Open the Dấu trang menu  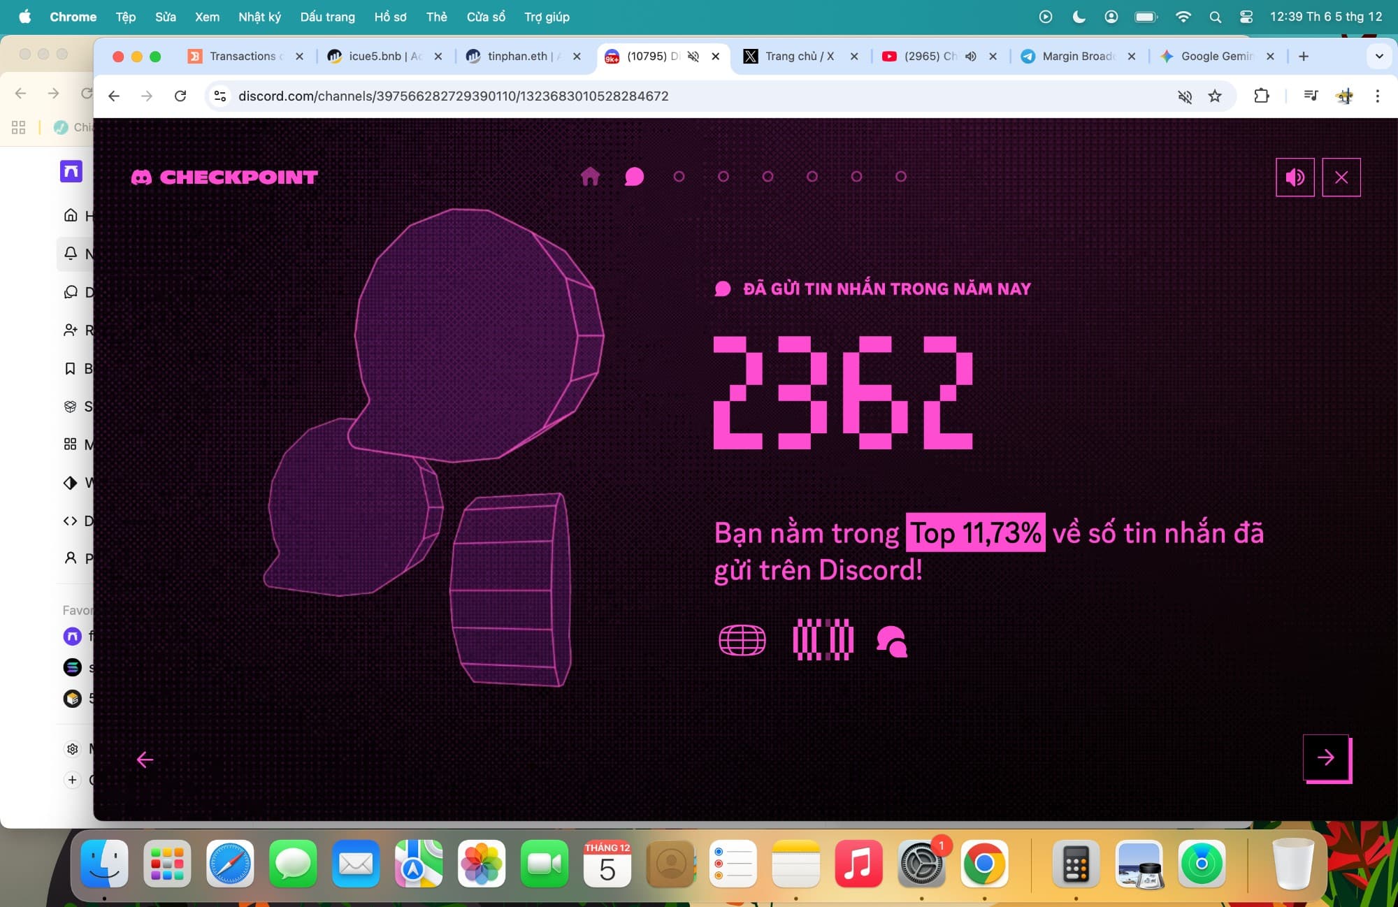point(327,17)
